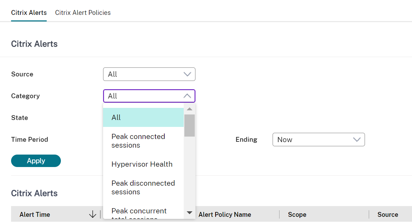Screen dimensions: 412x222
Task: Click scroll up arrow in category list
Action: coord(190,109)
